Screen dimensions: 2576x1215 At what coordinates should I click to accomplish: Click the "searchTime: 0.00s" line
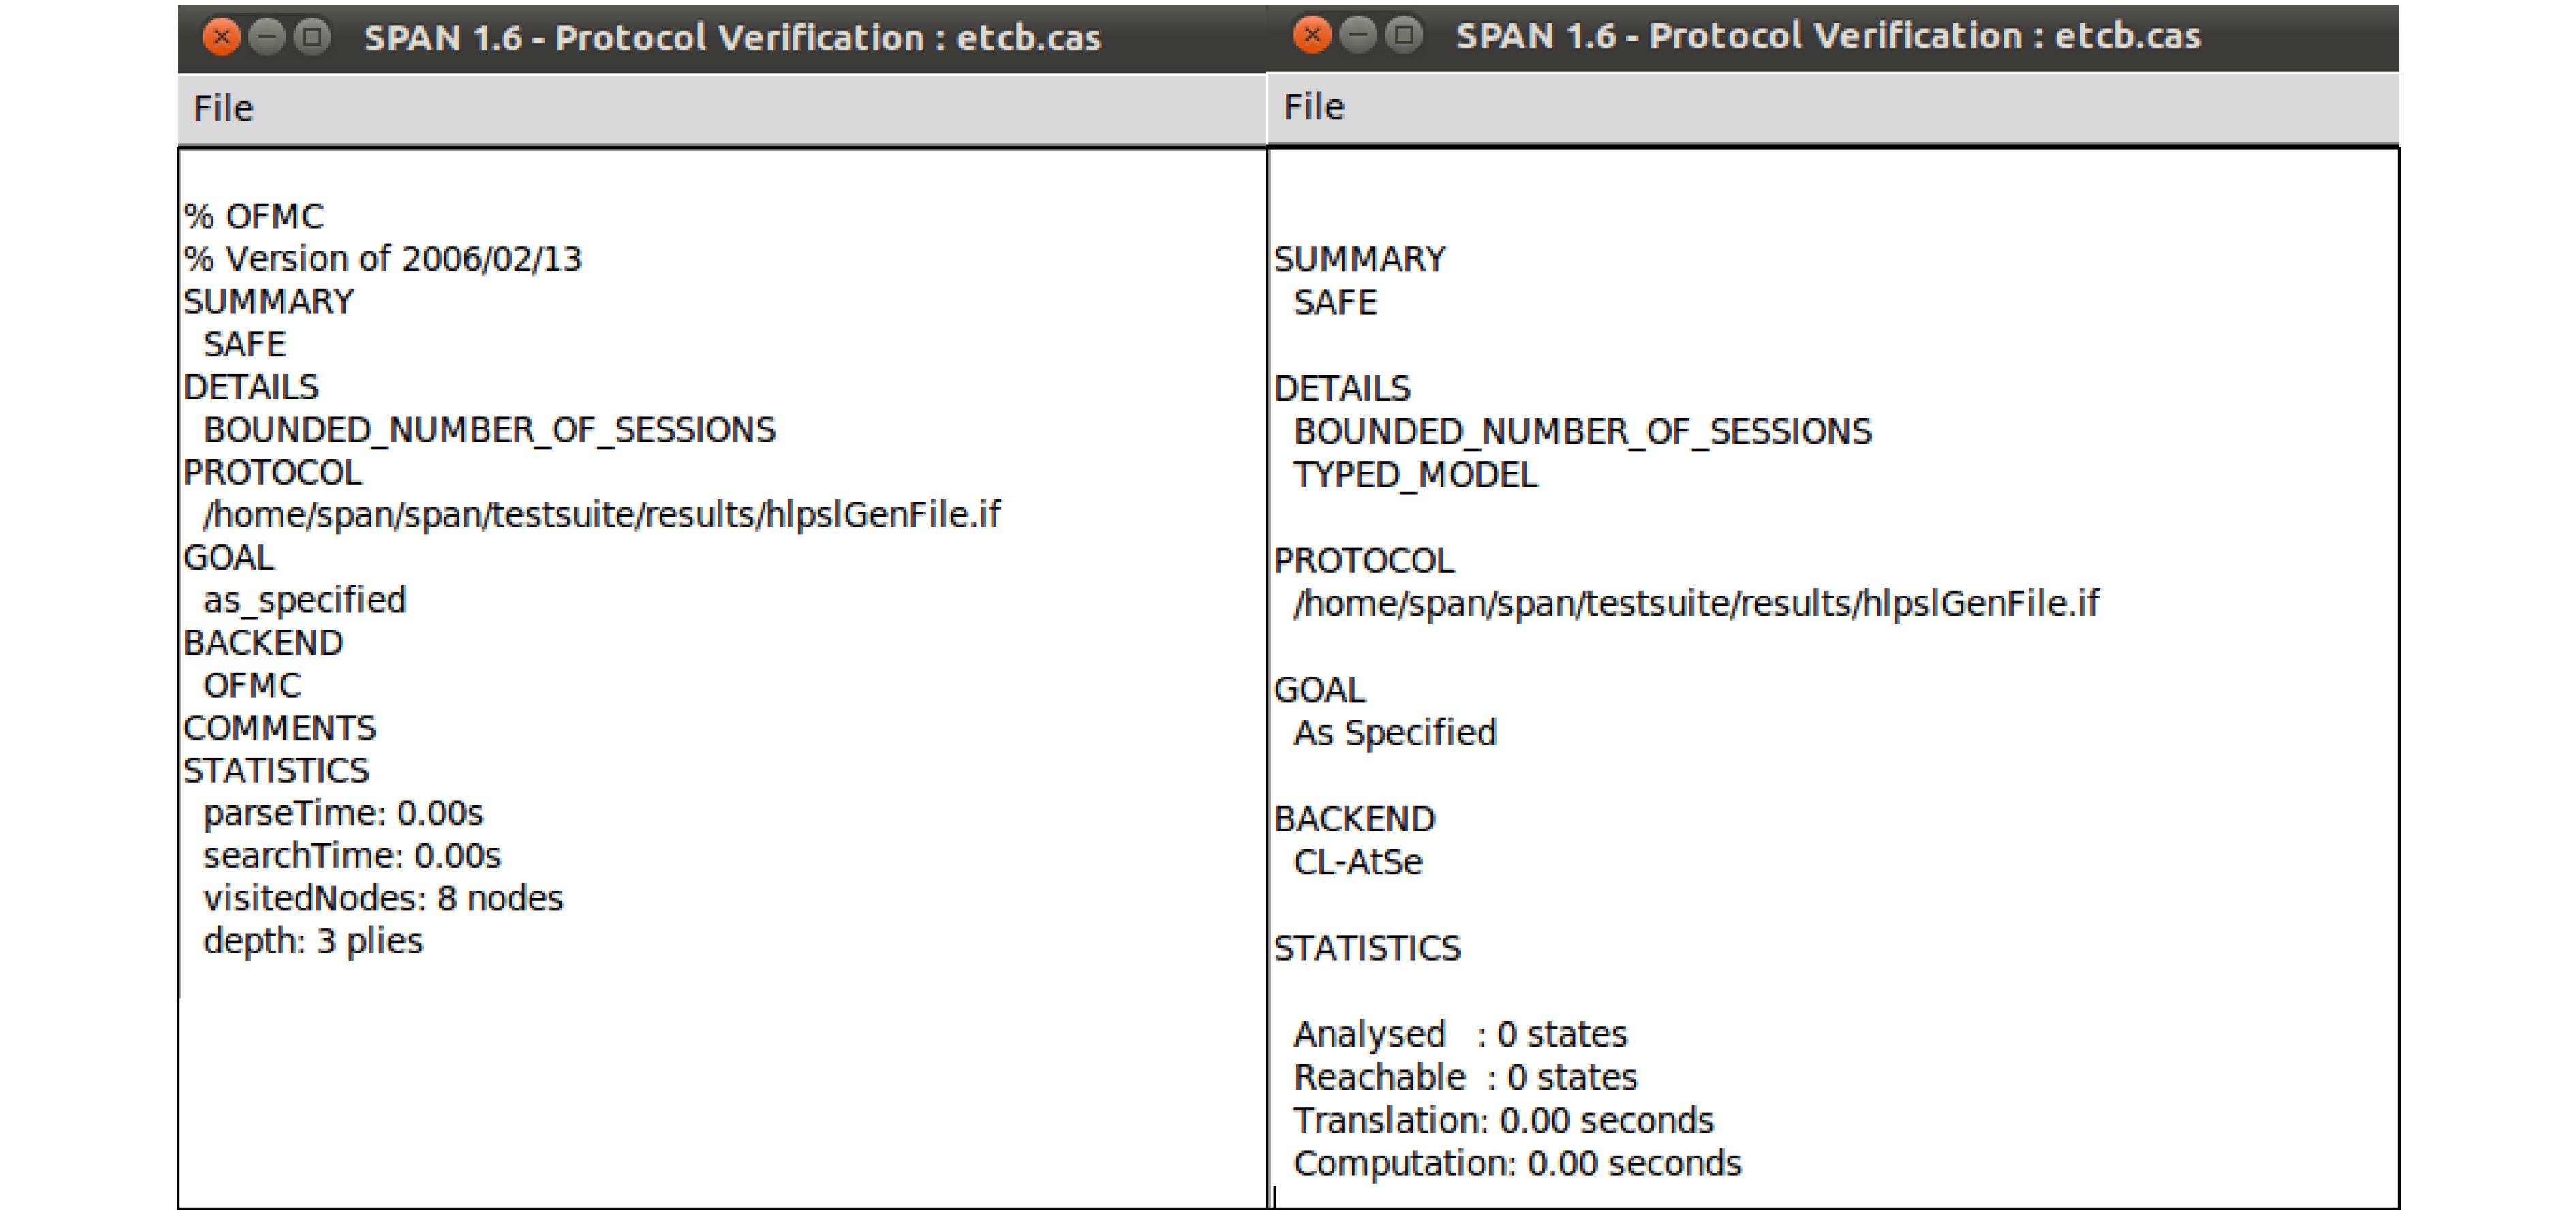352,856
